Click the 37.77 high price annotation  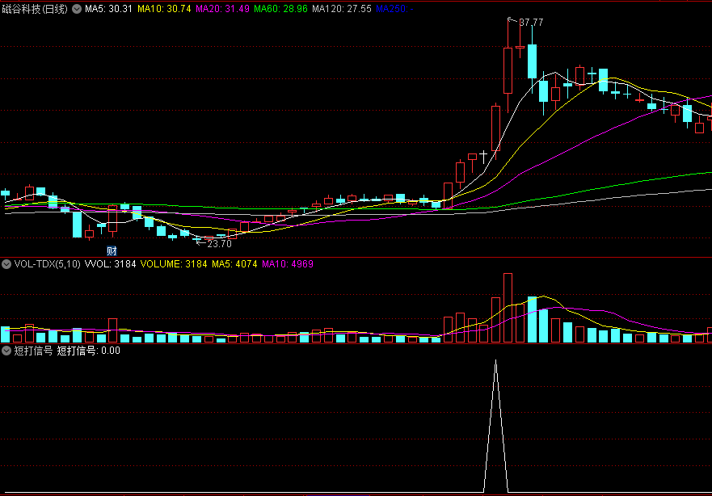pyautogui.click(x=531, y=23)
